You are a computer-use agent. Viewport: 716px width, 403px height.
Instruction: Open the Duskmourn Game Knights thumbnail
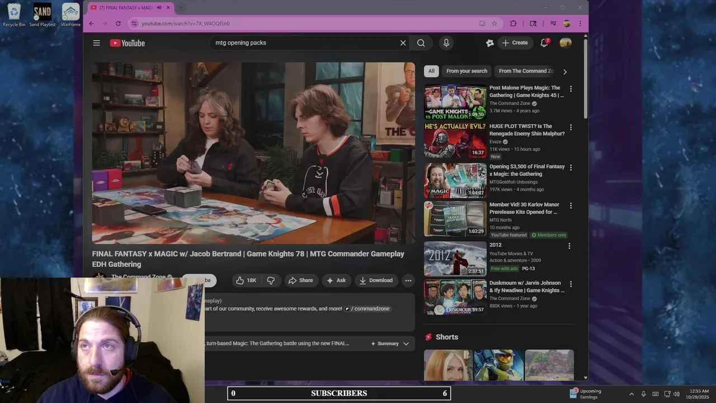455,297
